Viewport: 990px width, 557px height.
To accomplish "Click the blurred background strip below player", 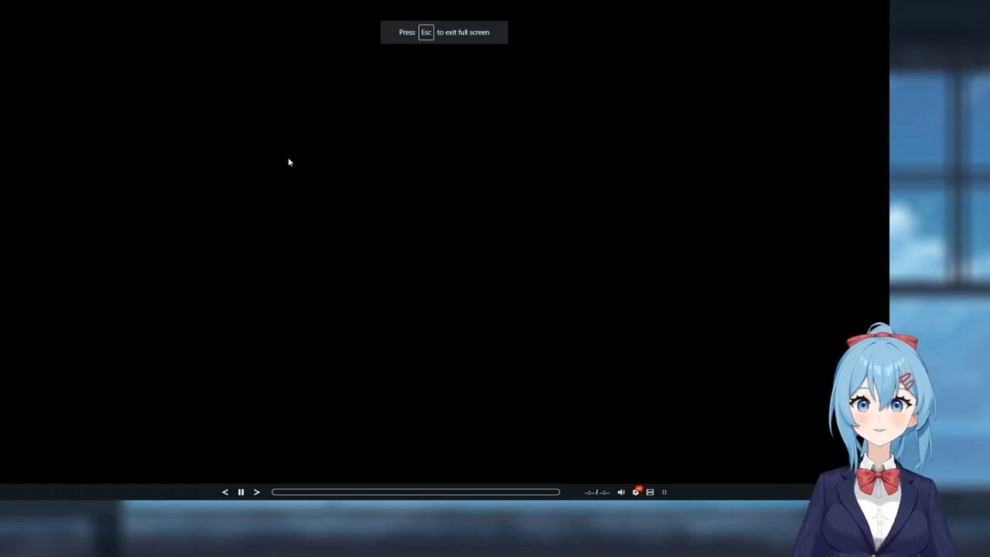I will click(x=387, y=530).
